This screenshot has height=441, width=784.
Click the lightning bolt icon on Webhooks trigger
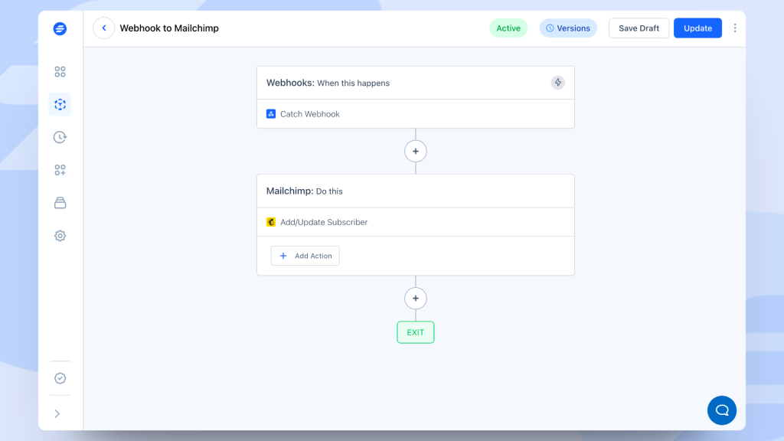pos(557,83)
